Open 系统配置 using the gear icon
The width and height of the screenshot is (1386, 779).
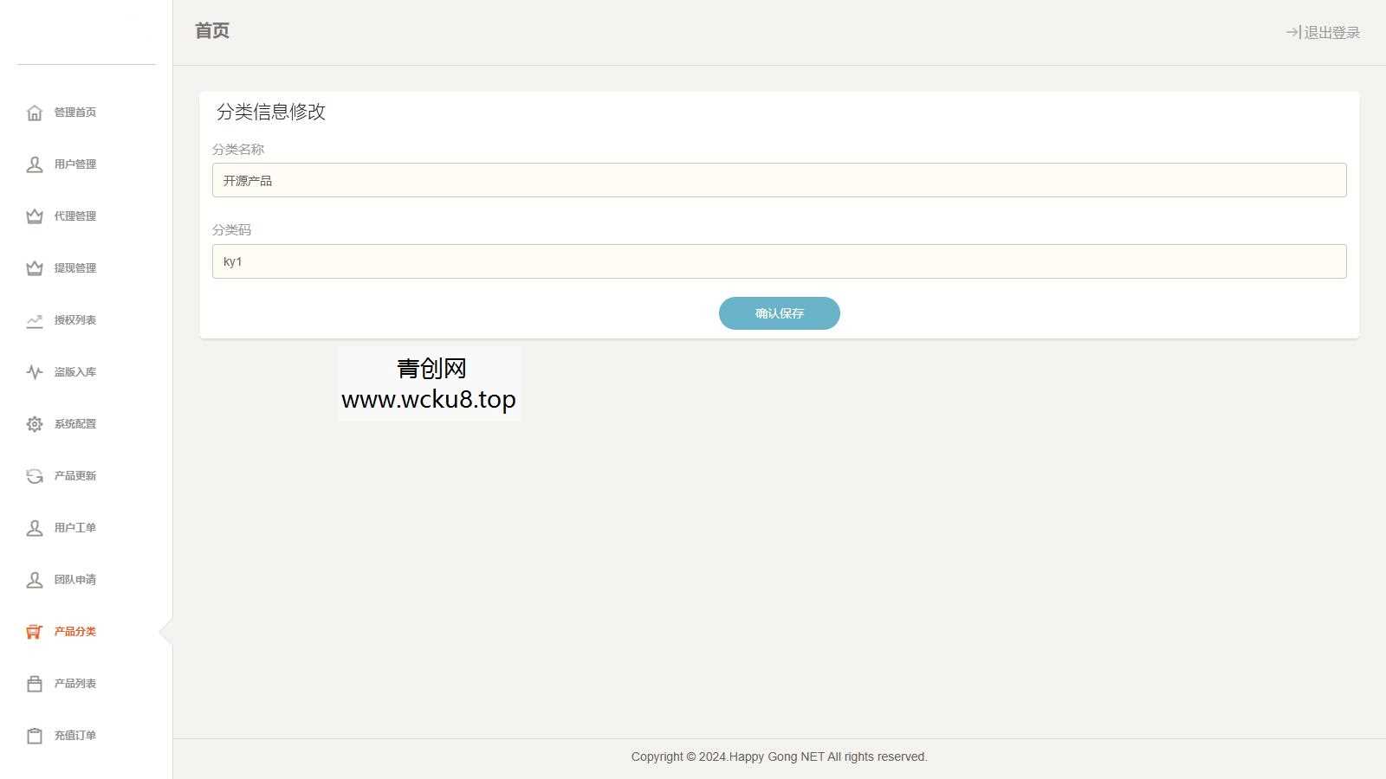(x=34, y=423)
